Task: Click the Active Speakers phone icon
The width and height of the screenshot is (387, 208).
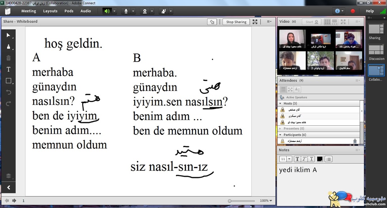Action: click(282, 97)
